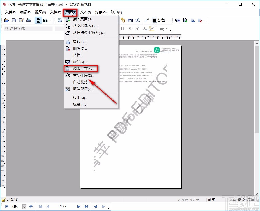
Task: Choose 旋转 from the page menu
Action: click(x=91, y=62)
